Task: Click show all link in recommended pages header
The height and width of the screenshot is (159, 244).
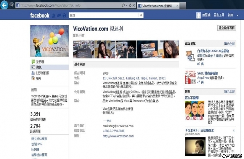Action: 229,44
